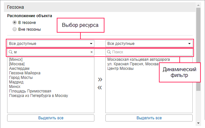Click the magnifier icon in the right search box
The width and height of the screenshot is (205, 128).
[x=109, y=52]
